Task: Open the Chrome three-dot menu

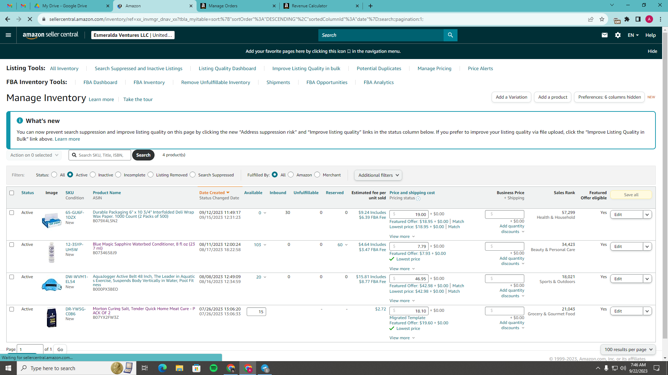Action: [660, 19]
